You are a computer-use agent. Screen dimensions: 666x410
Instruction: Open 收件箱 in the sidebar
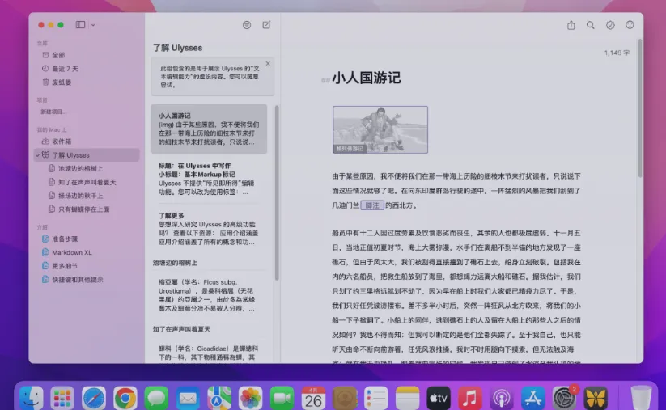[62, 142]
